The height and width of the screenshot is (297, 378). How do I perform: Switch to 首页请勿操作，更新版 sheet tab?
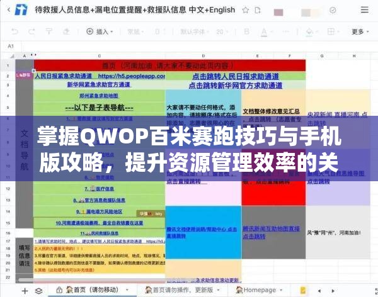179,290
